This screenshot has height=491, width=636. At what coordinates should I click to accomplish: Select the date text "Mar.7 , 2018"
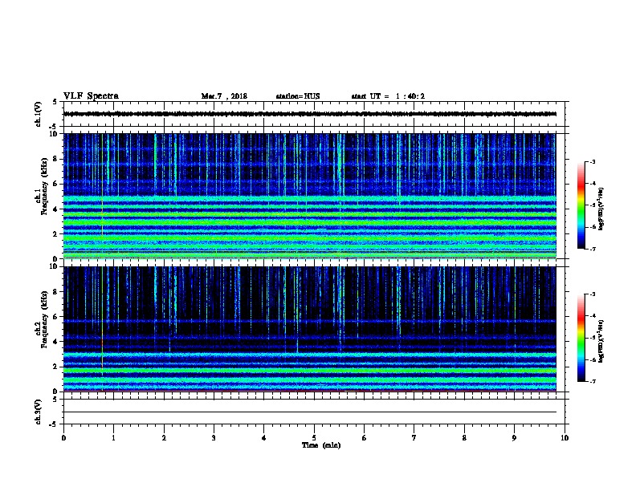click(224, 96)
